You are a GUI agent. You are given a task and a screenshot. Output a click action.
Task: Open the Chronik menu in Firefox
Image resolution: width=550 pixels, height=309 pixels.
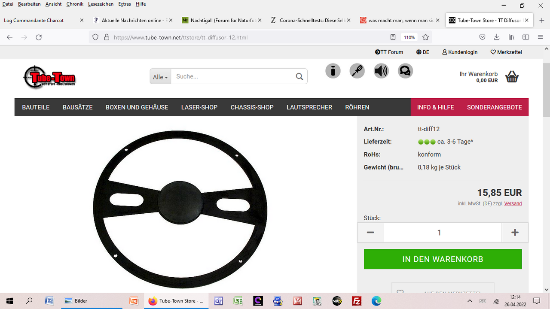pyautogui.click(x=75, y=4)
